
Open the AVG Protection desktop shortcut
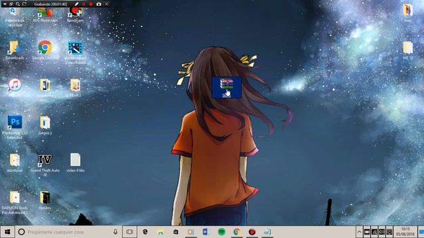pos(45,15)
